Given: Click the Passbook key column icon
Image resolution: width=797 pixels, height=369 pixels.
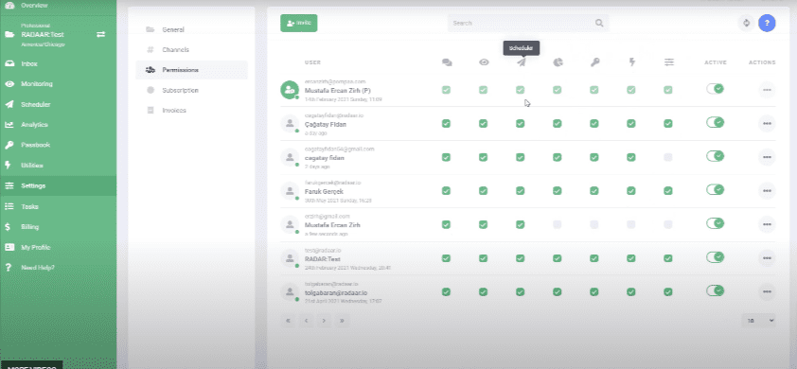Looking at the screenshot, I should pos(594,62).
